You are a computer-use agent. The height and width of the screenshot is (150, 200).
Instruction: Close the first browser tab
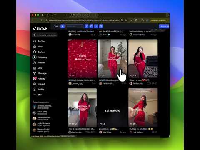pyautogui.click(x=67, y=15)
